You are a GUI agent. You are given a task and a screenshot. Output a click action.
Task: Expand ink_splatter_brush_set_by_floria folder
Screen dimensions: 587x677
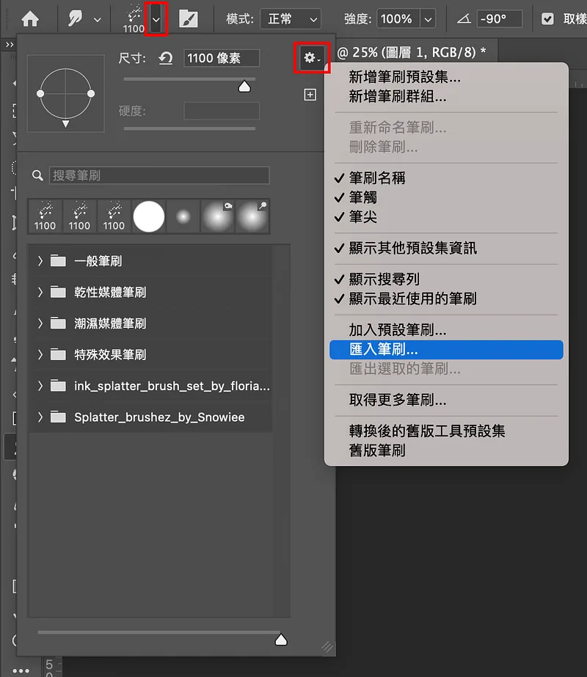click(x=40, y=386)
